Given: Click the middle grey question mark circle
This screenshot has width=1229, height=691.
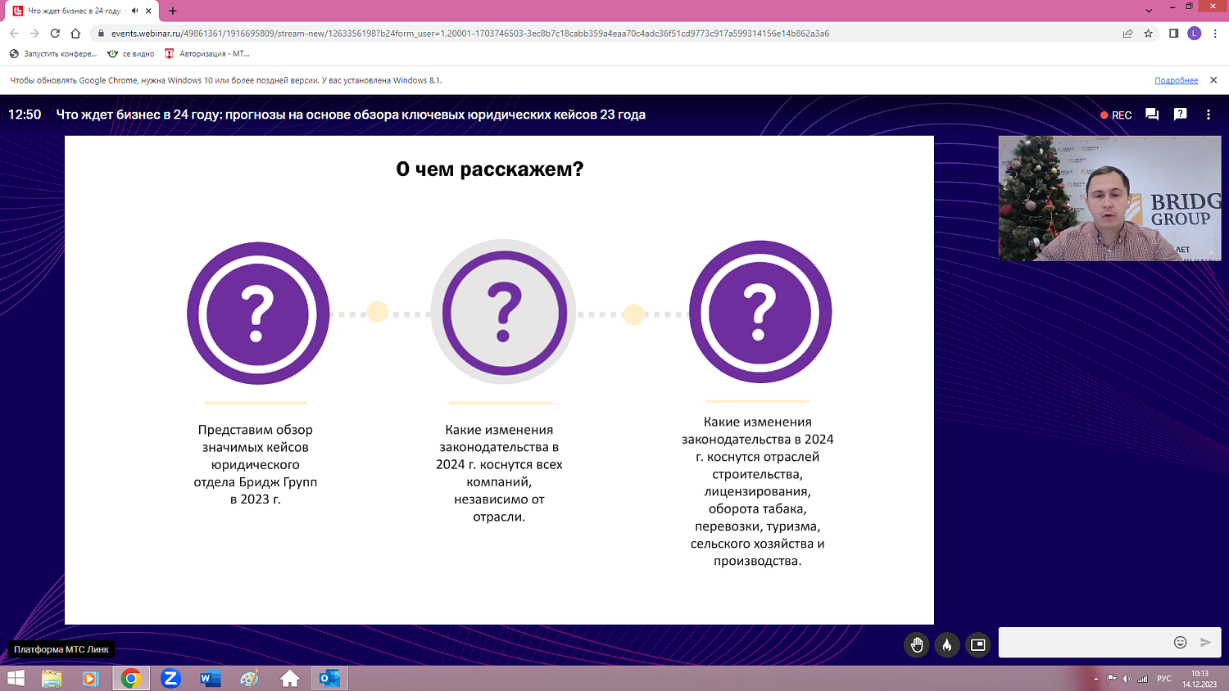Looking at the screenshot, I should tap(504, 313).
